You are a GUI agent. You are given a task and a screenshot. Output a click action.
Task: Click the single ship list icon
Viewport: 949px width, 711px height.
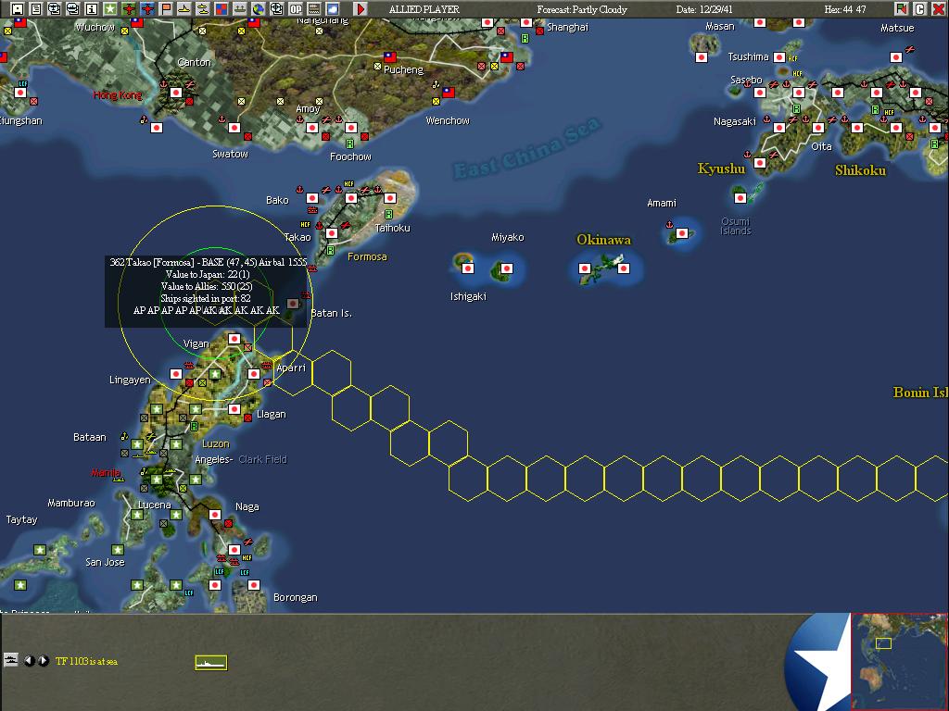coord(184,9)
